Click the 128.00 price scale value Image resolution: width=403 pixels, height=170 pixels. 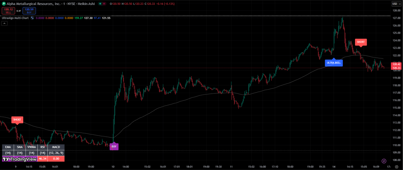pos(397,10)
